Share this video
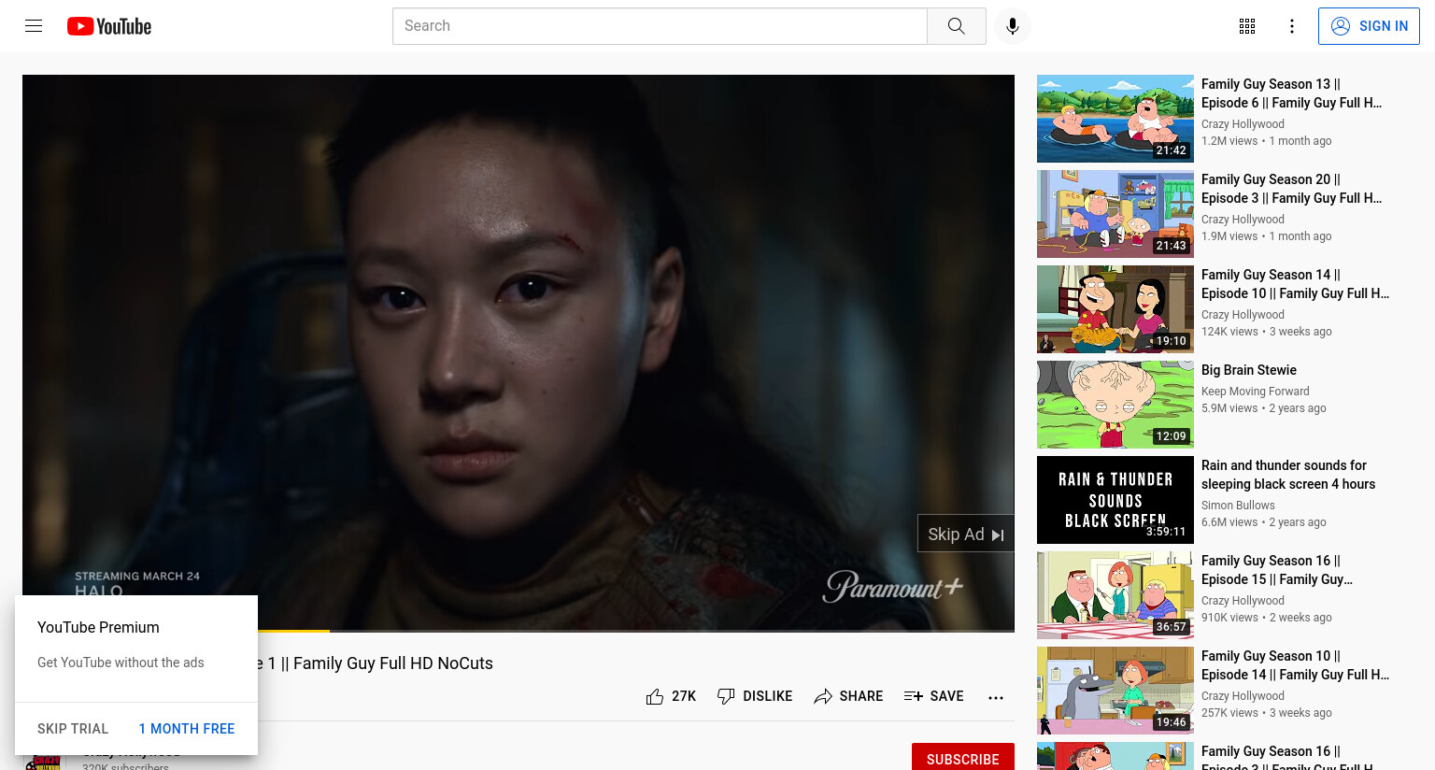 [848, 696]
